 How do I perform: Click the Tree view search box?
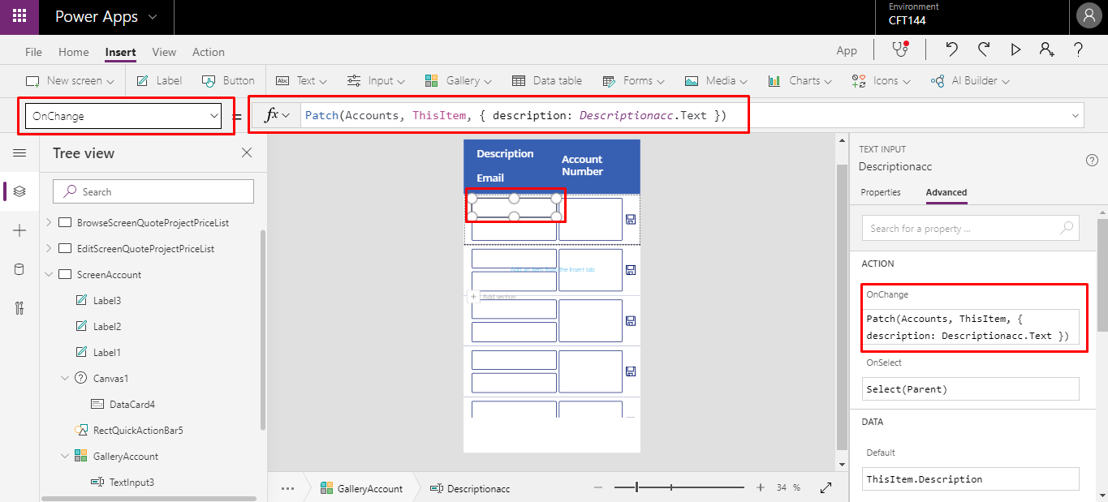tap(153, 191)
